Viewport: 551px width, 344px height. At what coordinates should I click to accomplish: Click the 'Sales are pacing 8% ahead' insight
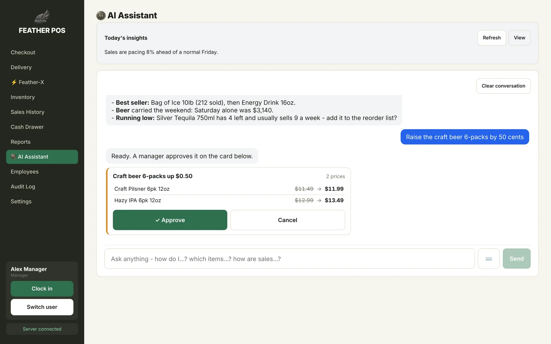tap(161, 52)
